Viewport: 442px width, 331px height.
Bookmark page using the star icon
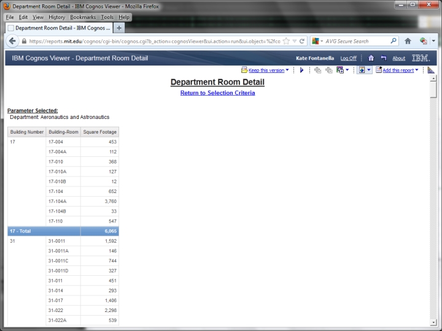click(x=286, y=41)
